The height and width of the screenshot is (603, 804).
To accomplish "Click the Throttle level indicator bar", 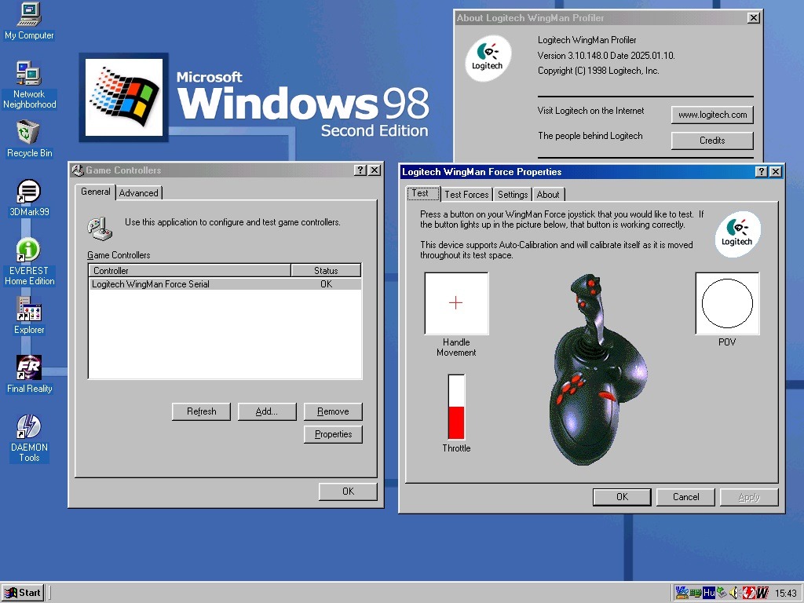I will [456, 407].
